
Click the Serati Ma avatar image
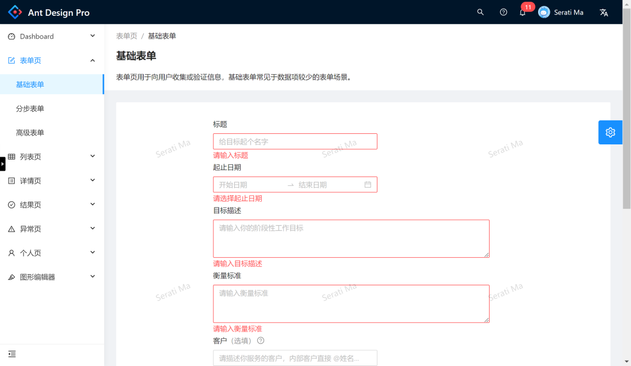(x=544, y=12)
